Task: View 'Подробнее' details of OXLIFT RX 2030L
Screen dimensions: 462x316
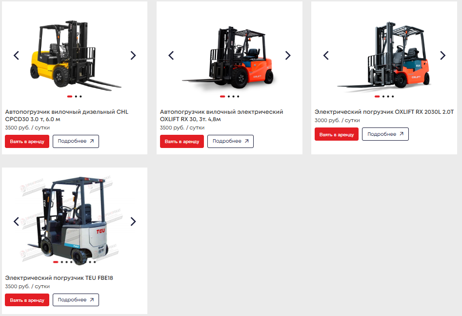Action: point(385,134)
